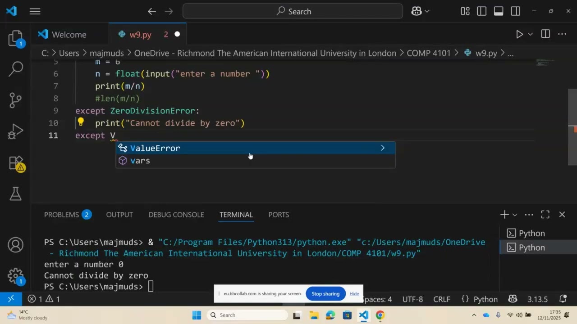
Task: Run the Python file with the play icon
Action: click(519, 34)
